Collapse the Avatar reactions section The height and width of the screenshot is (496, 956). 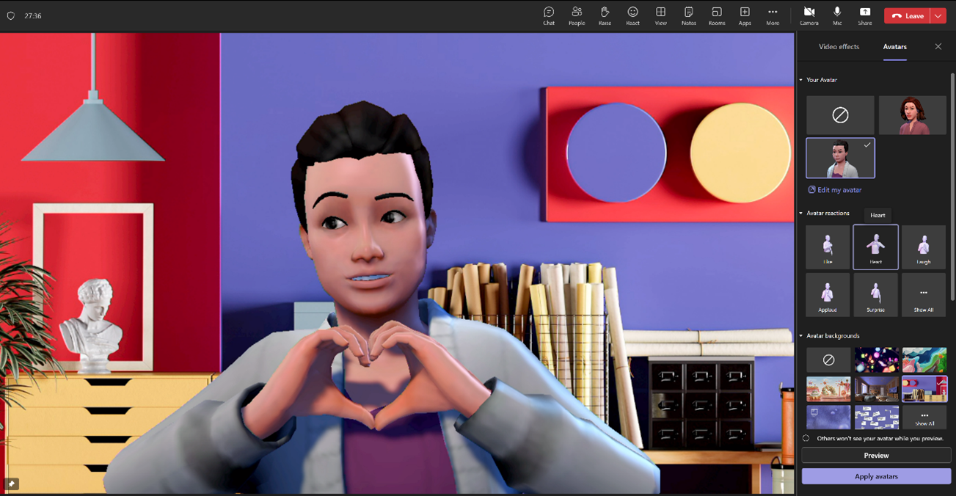[x=799, y=212]
